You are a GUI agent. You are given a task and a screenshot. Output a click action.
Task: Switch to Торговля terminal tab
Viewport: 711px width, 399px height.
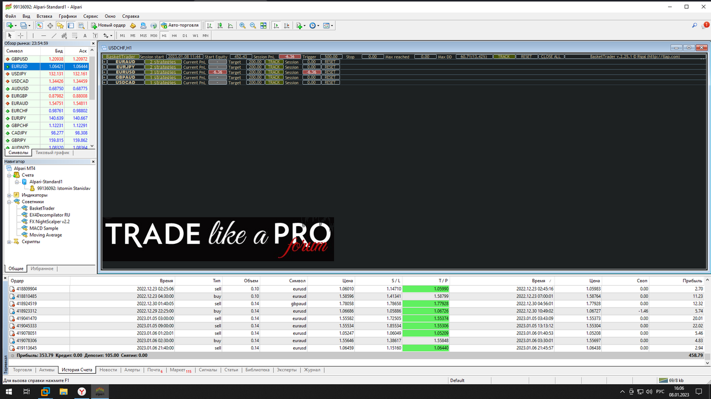click(23, 370)
